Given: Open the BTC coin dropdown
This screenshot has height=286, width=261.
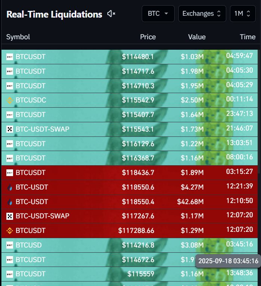Looking at the screenshot, I should tap(158, 14).
